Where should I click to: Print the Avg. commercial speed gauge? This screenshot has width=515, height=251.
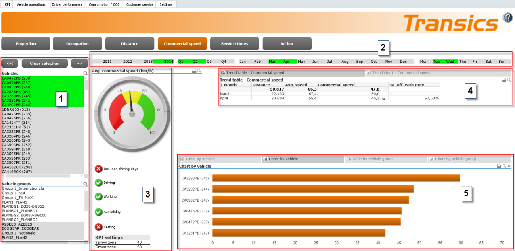pos(194,71)
